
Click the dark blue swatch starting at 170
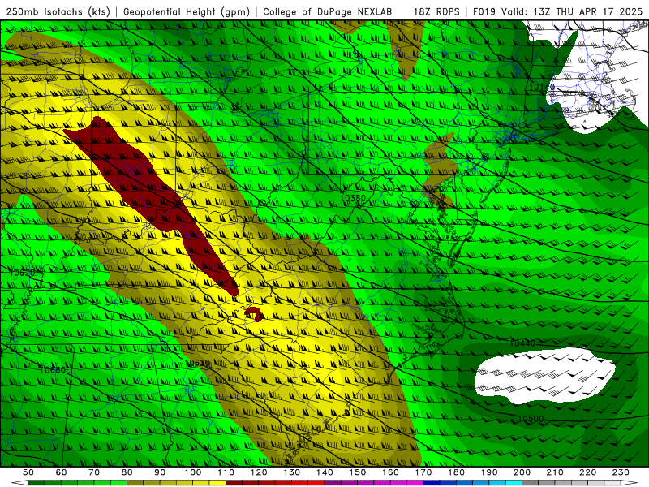(x=432, y=483)
